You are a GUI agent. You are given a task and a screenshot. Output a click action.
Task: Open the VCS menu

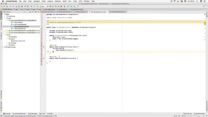click(x=80, y=1)
